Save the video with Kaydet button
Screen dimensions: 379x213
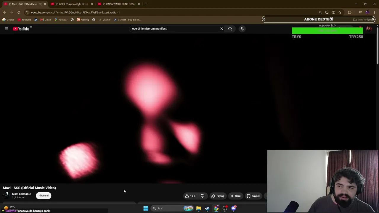pos(253,196)
